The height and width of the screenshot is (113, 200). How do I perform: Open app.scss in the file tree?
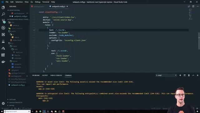pos(19,52)
